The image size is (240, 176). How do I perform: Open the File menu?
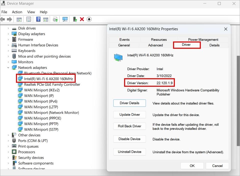(4, 12)
